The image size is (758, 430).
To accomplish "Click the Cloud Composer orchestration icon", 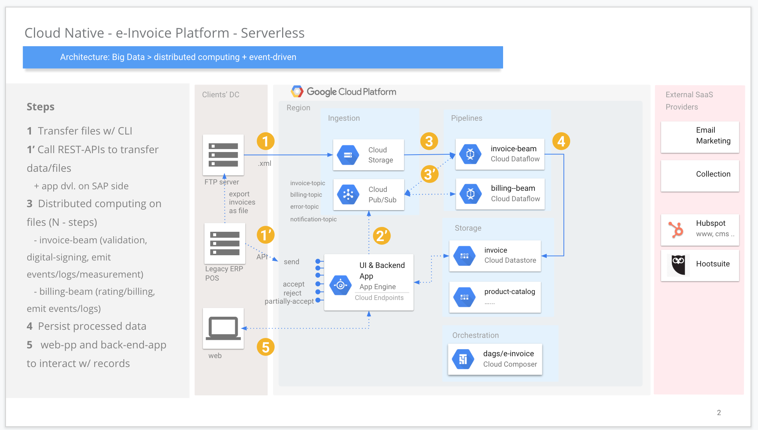I will point(463,359).
